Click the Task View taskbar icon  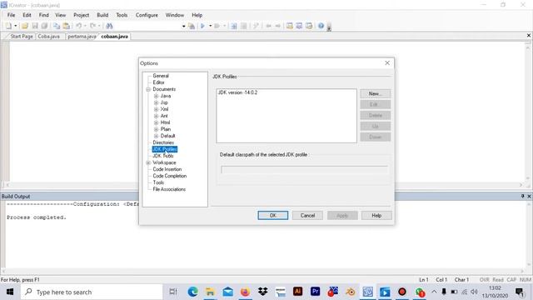pos(173,292)
